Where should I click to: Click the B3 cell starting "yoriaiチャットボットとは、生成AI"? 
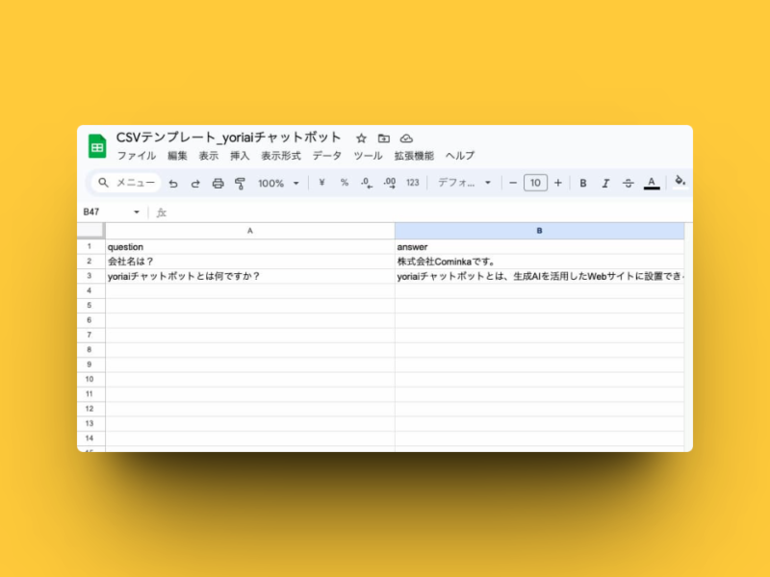coord(539,276)
